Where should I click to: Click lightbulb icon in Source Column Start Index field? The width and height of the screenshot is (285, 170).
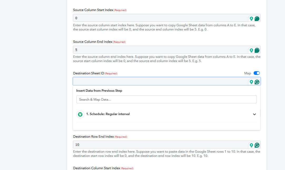[x=251, y=18]
